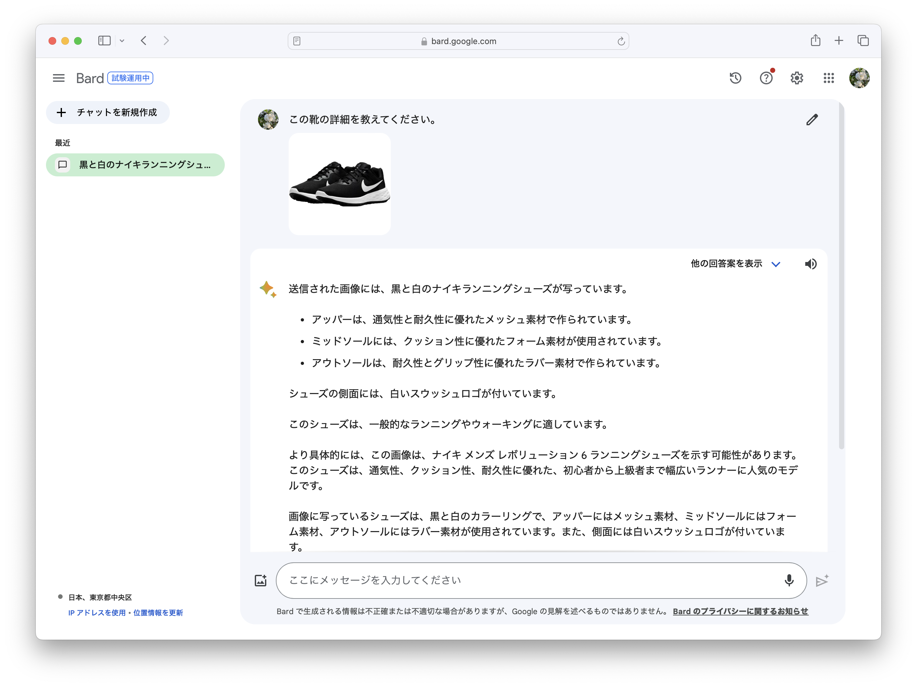Click the bullet starting with アウトソールは
This screenshot has width=917, height=687.
coord(486,363)
